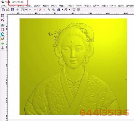This screenshot has width=134, height=121.
Task: Click the gray shield icon in the toolbar
Action: 78,10
